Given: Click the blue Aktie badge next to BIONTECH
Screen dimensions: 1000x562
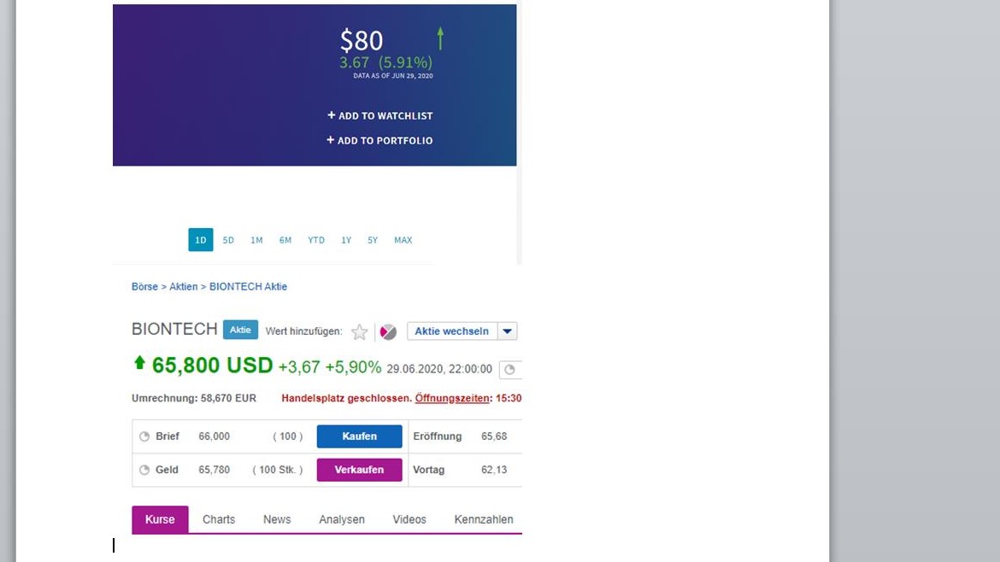Looking at the screenshot, I should click(240, 330).
